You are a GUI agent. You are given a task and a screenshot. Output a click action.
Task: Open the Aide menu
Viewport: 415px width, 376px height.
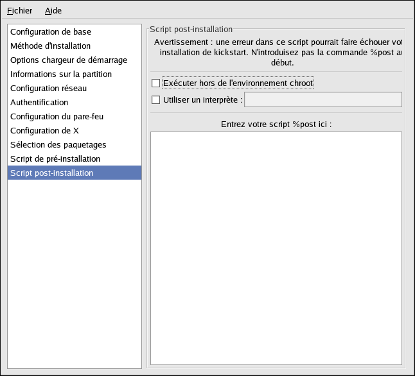tap(53, 10)
